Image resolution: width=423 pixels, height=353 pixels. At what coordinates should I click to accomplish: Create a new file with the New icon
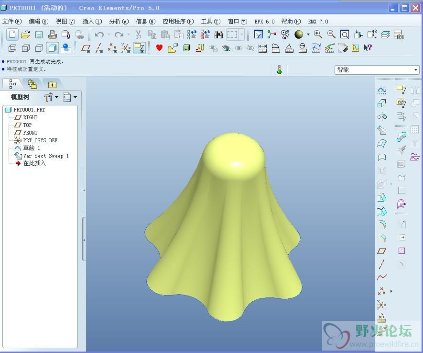pos(12,34)
